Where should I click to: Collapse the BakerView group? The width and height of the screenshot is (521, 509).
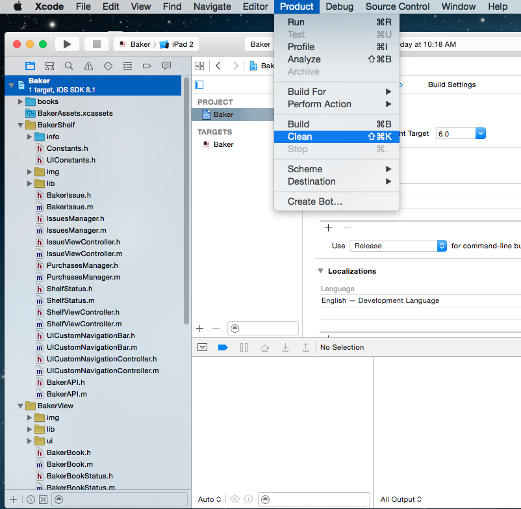tap(20, 406)
